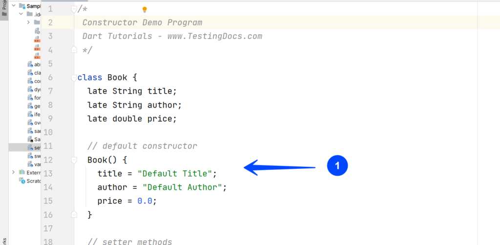Click the Scratches clock icon
500x245 pixels.
pyautogui.click(x=22, y=180)
